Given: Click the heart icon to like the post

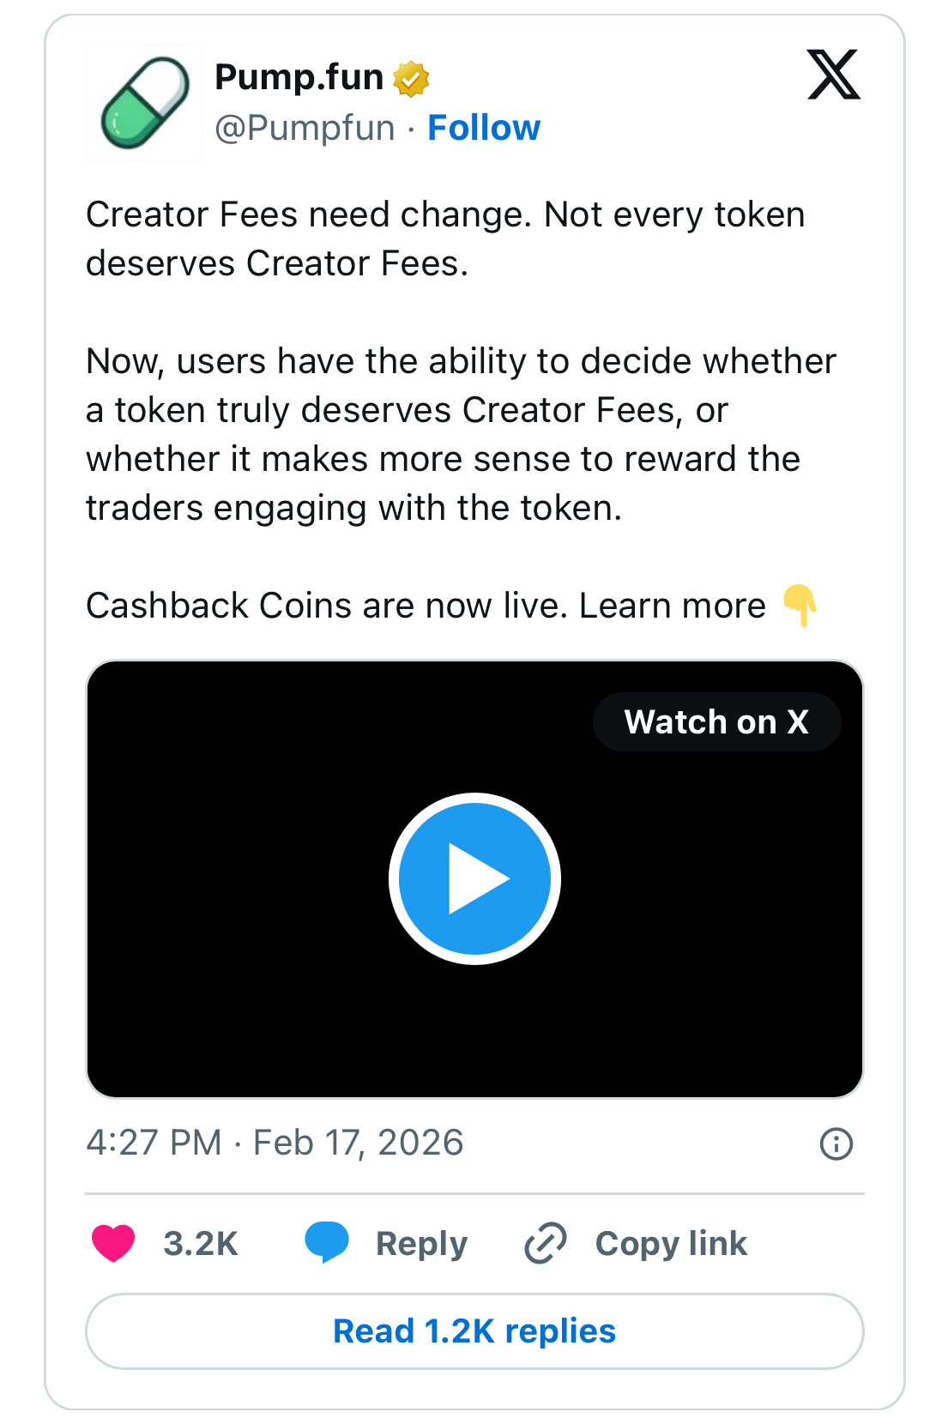Looking at the screenshot, I should pos(113,1243).
